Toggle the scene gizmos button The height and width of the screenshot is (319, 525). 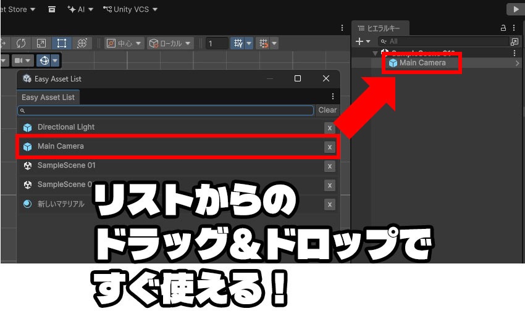pos(44,60)
